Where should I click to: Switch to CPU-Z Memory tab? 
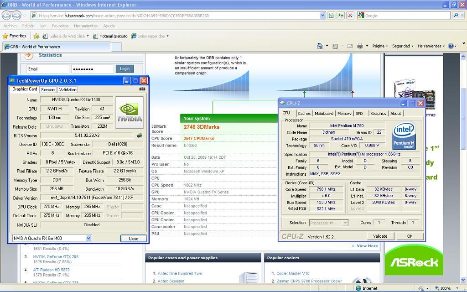344,114
